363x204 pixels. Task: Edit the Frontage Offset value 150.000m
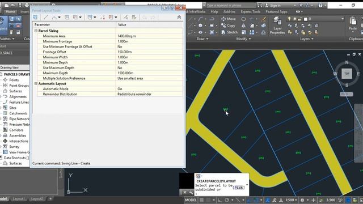pos(149,52)
